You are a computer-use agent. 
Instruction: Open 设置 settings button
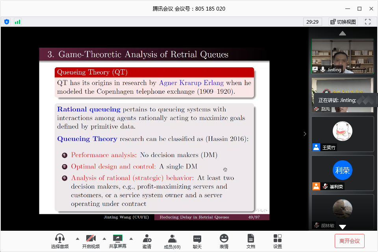(278, 241)
